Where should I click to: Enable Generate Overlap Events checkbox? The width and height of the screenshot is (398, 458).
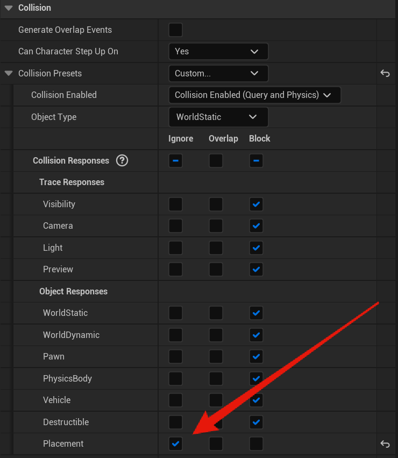[x=175, y=30]
